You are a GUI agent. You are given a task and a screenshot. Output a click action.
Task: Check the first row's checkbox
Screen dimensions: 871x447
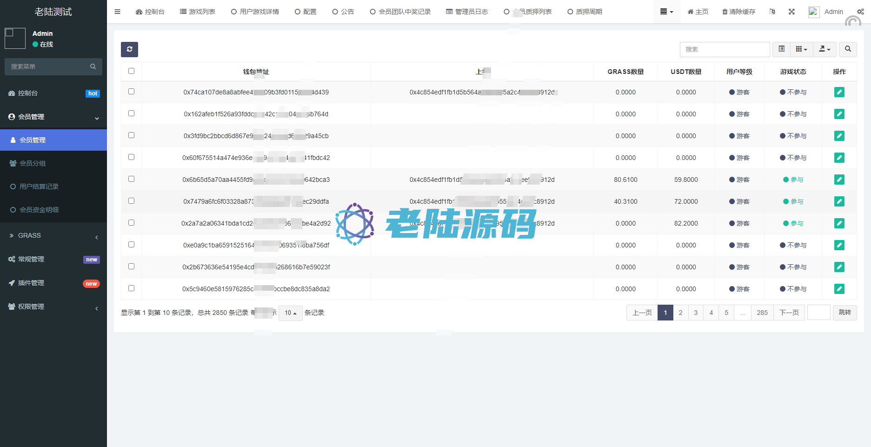click(x=131, y=92)
